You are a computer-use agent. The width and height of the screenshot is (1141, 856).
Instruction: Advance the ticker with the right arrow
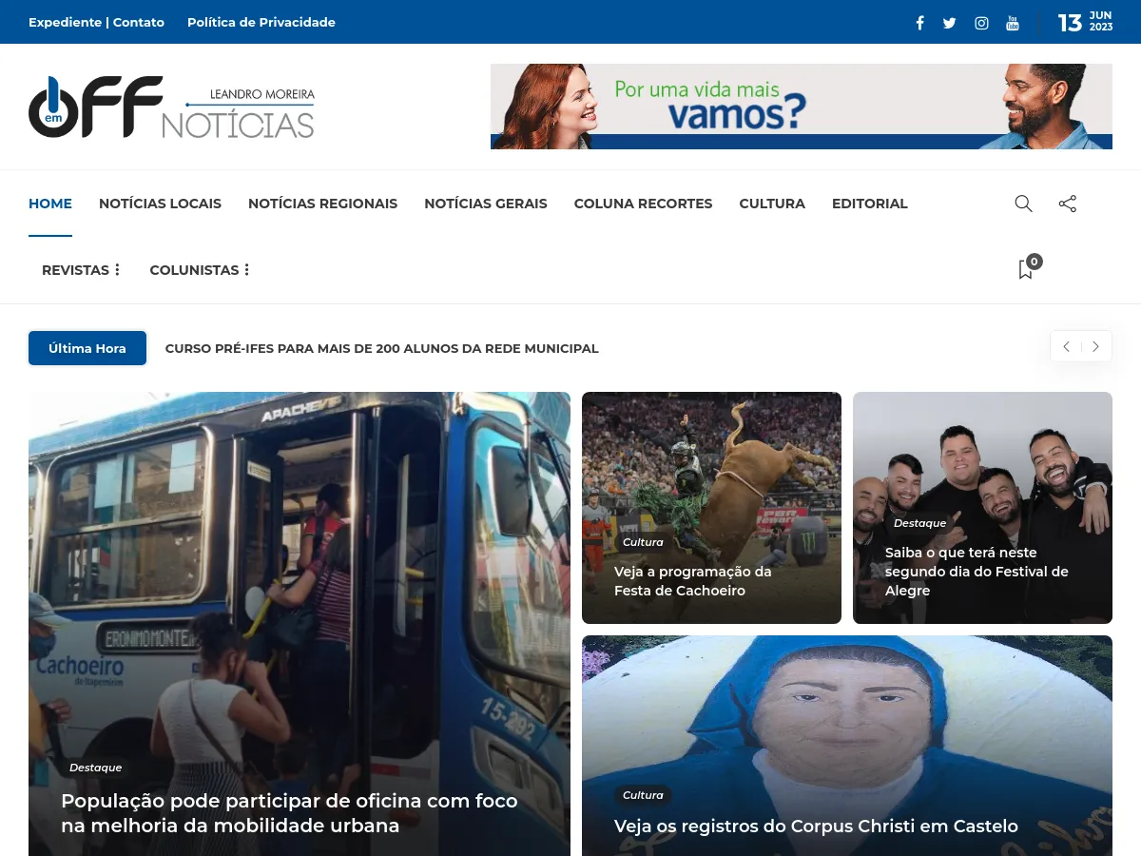(1095, 346)
